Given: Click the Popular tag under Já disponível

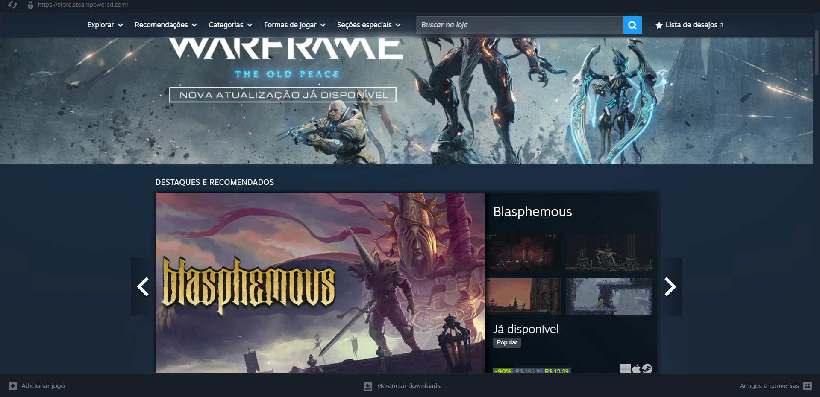Looking at the screenshot, I should (507, 343).
